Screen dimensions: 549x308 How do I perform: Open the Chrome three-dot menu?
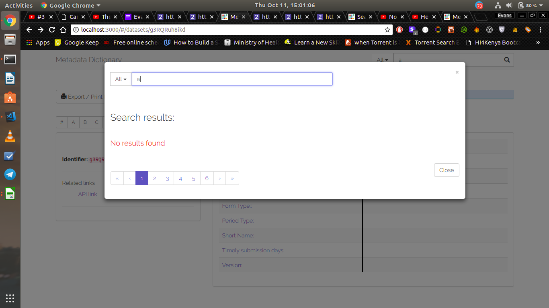point(540,30)
